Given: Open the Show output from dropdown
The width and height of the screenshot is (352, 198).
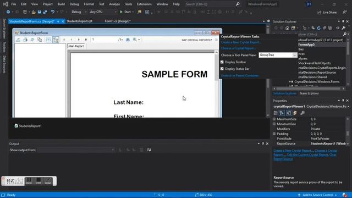Looking at the screenshot, I should coord(76,150).
